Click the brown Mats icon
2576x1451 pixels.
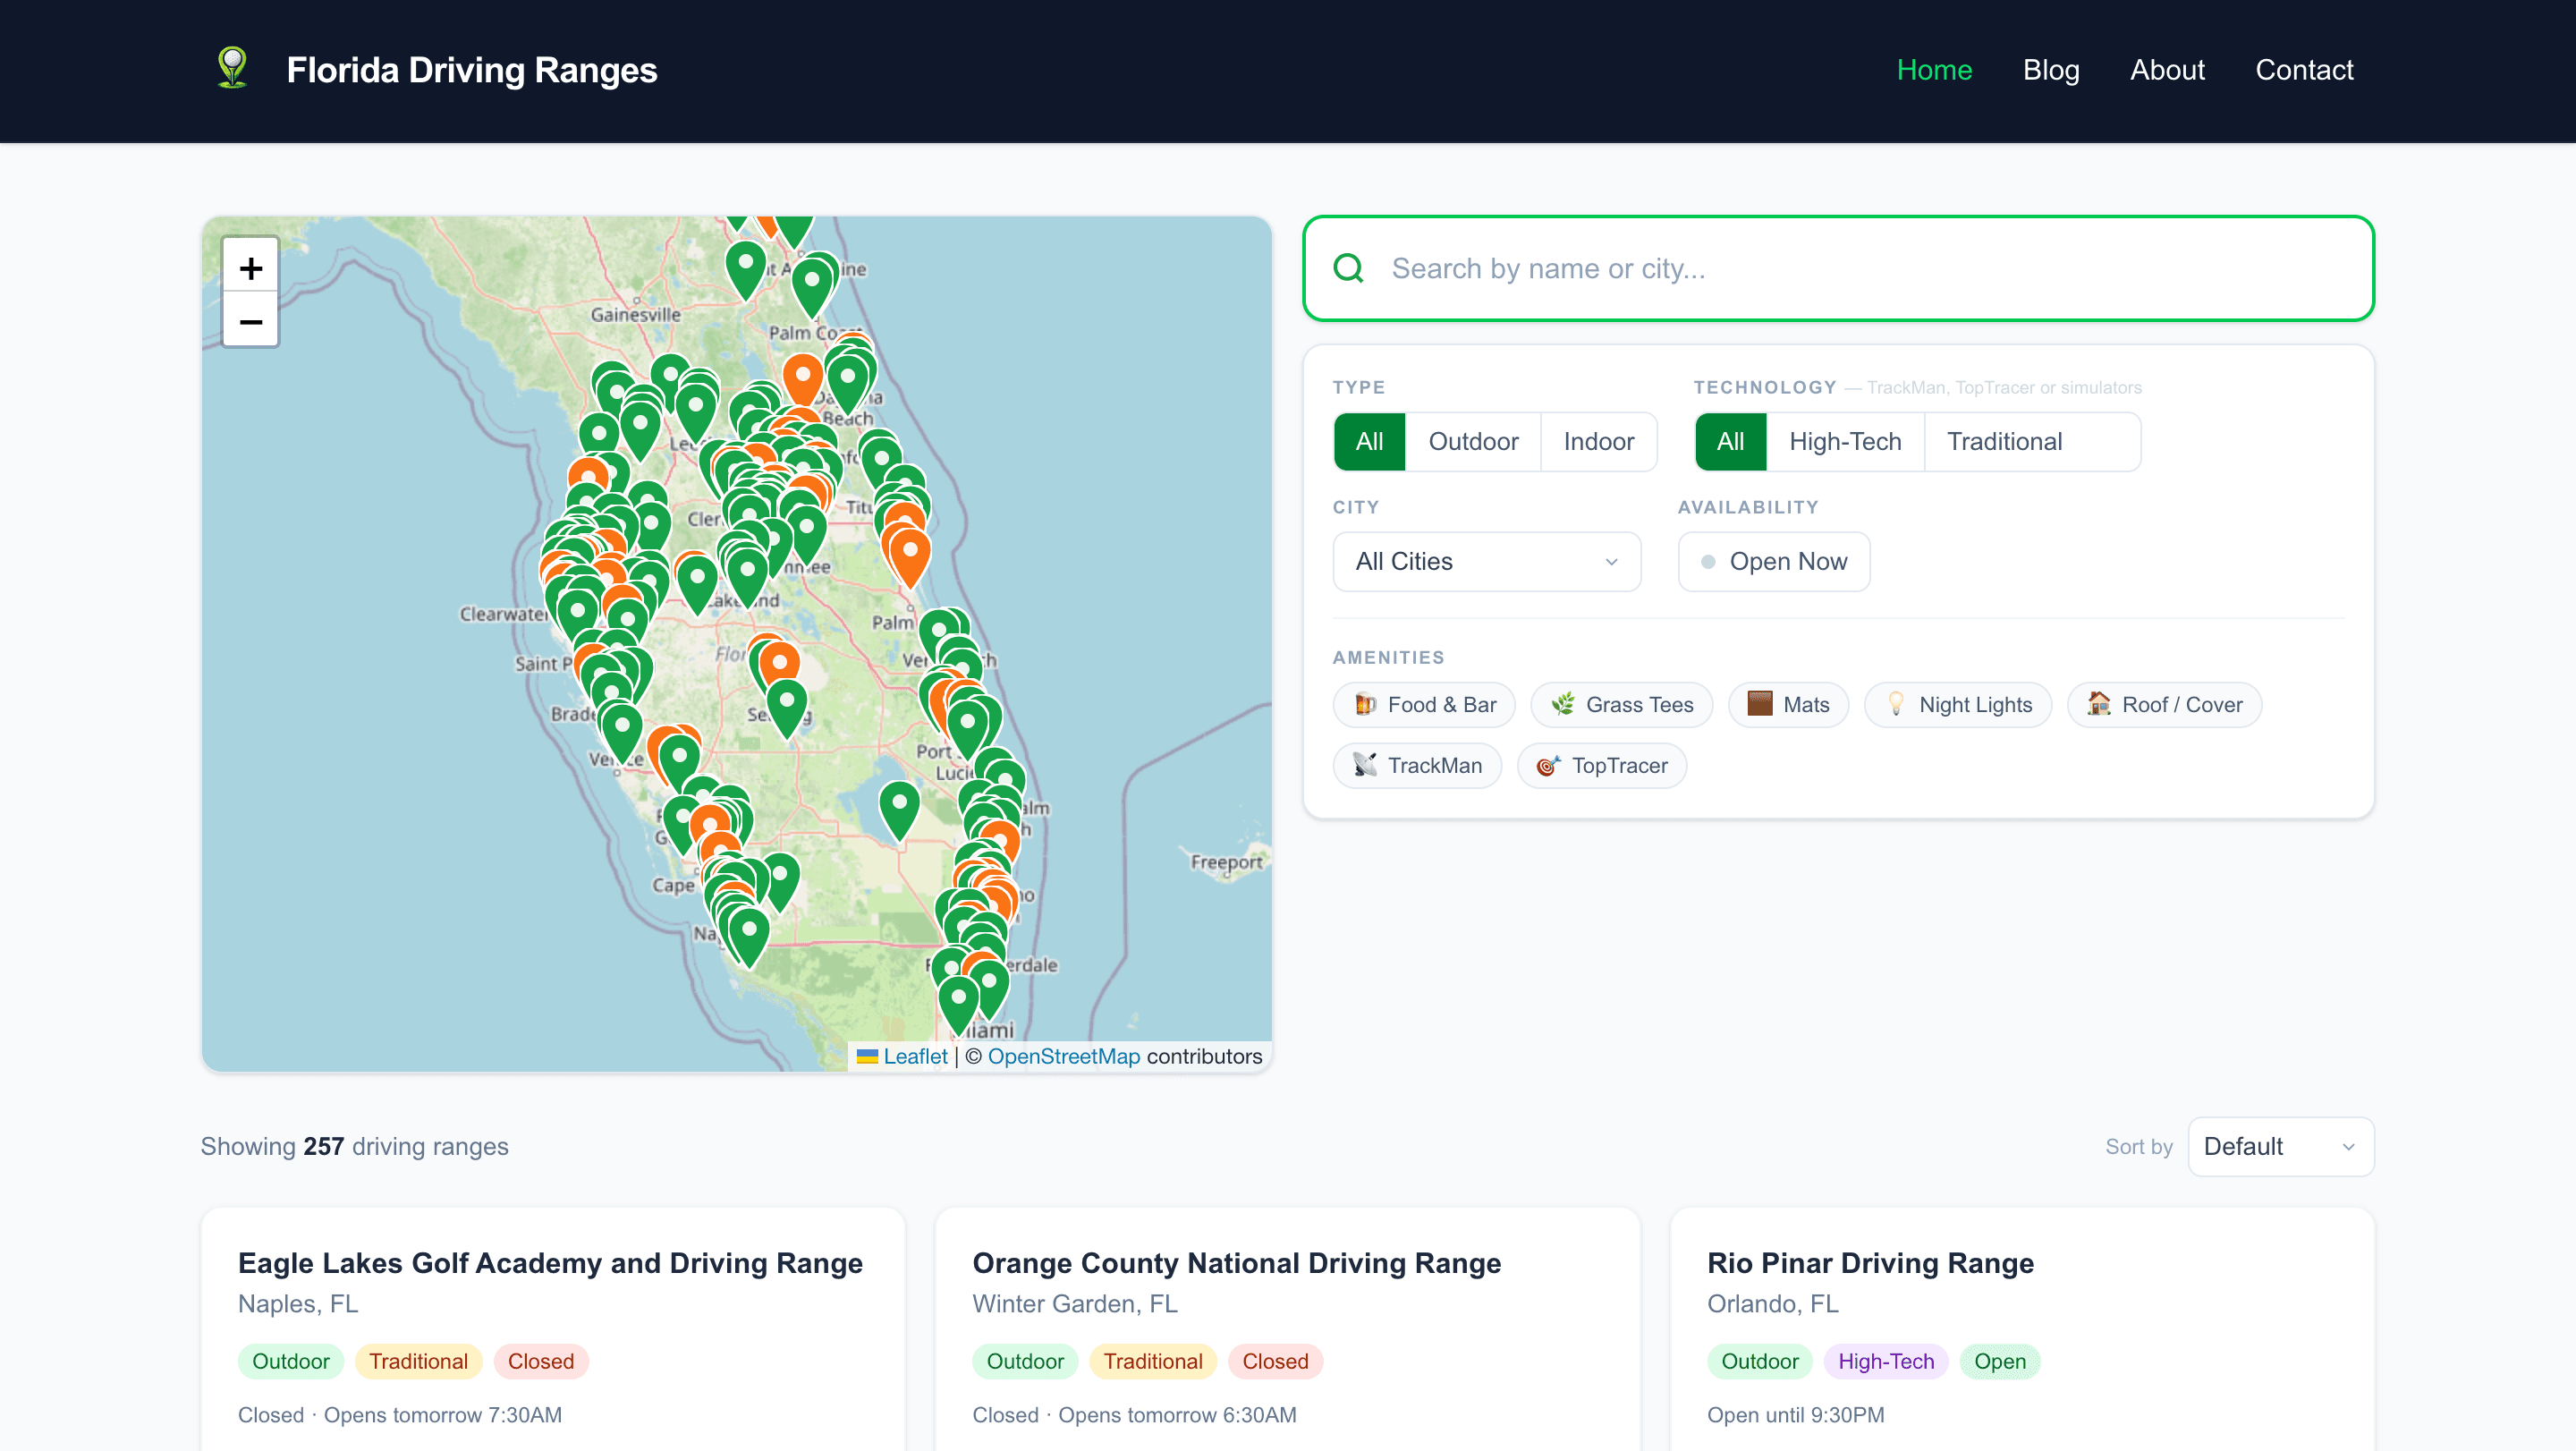1759,704
